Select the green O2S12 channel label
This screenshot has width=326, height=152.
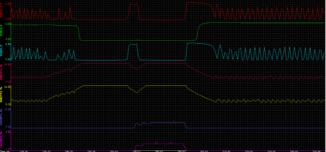click(x=2, y=32)
